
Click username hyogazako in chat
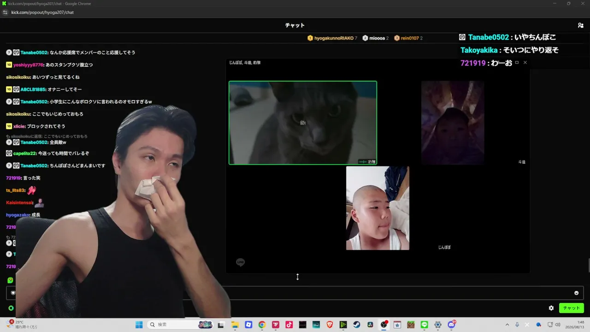(x=18, y=215)
